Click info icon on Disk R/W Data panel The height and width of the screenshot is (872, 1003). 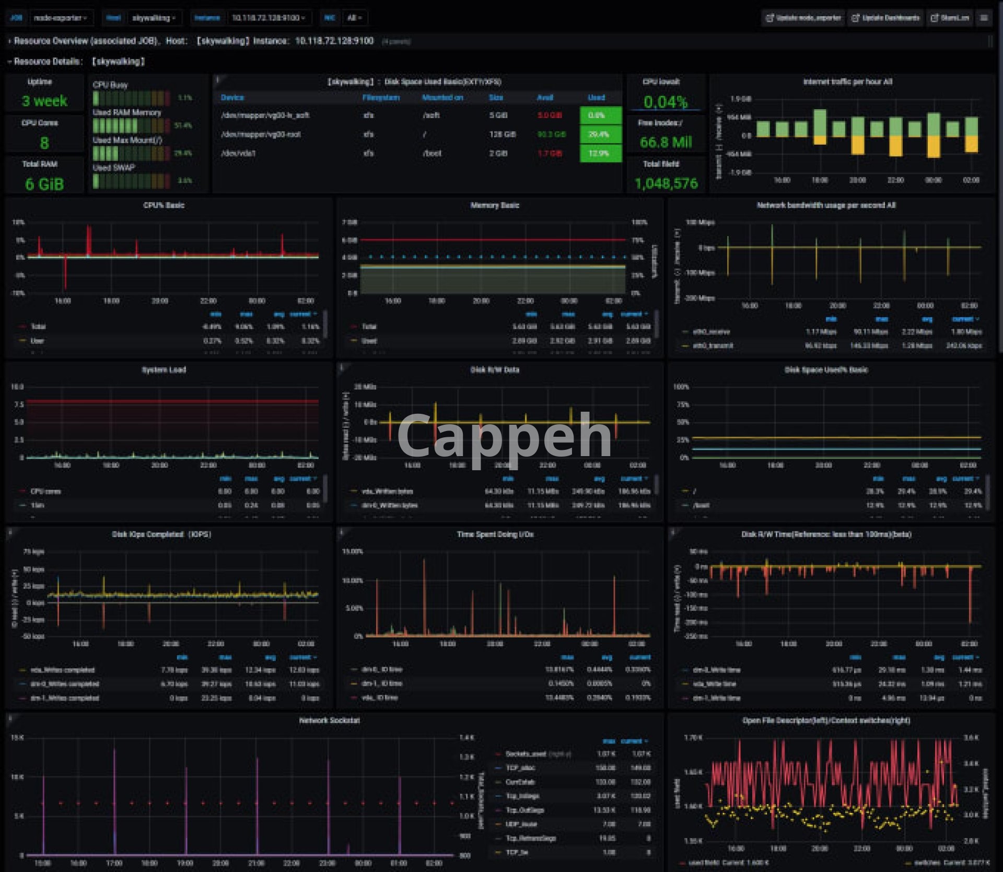pos(341,367)
